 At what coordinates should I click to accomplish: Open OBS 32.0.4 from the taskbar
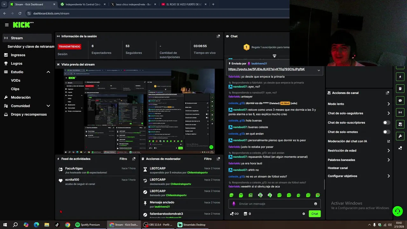[x=158, y=225]
